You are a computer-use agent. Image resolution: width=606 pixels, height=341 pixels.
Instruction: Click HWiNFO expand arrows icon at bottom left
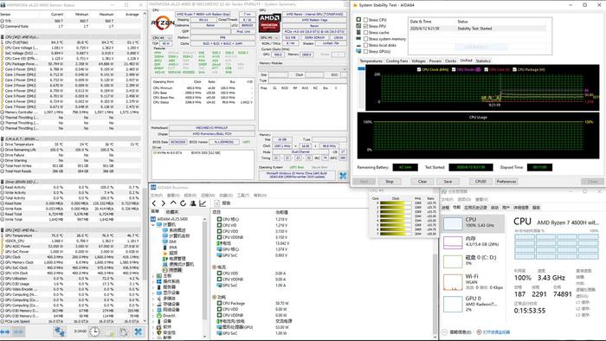5,331
